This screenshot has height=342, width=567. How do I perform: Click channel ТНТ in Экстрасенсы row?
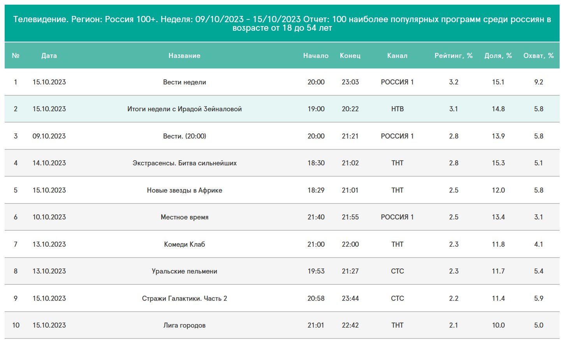(x=397, y=163)
